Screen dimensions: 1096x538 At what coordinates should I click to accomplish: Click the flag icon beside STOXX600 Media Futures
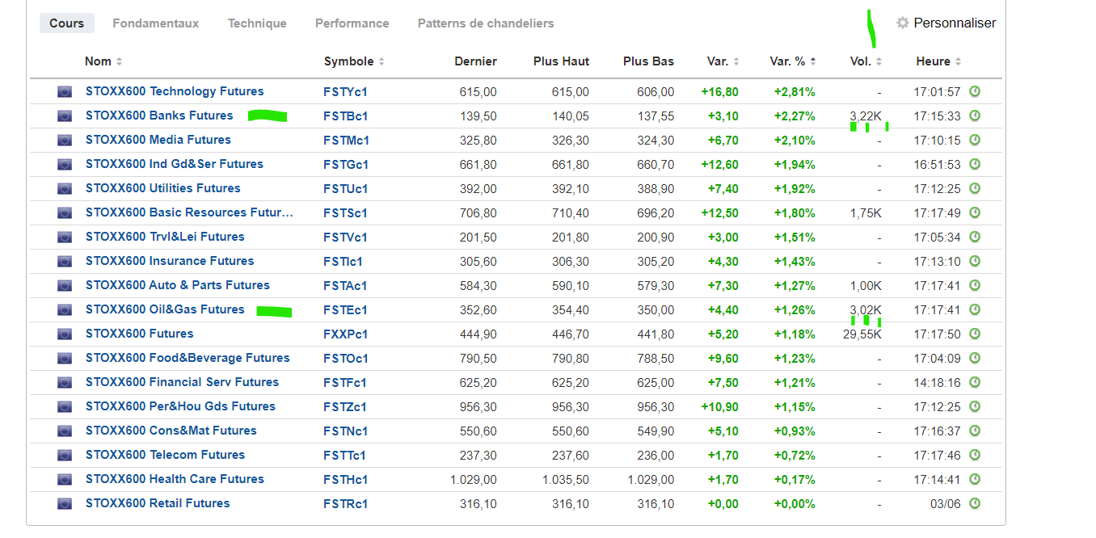click(65, 141)
